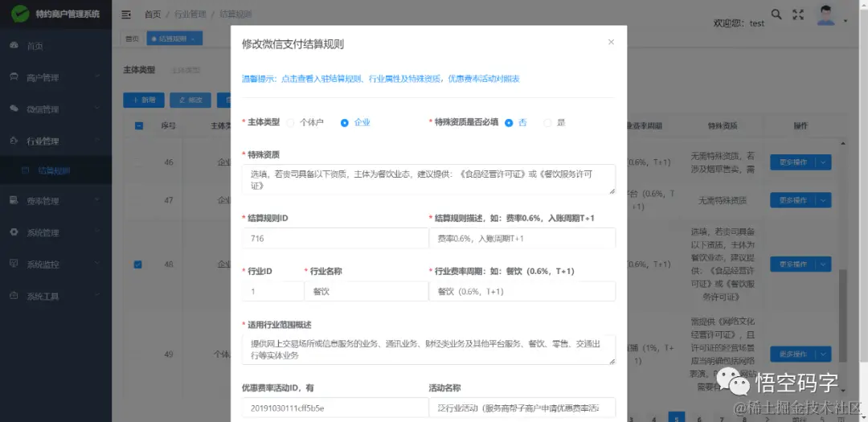
Task: Click the 系统管理 gear icon
Action: pyautogui.click(x=14, y=232)
